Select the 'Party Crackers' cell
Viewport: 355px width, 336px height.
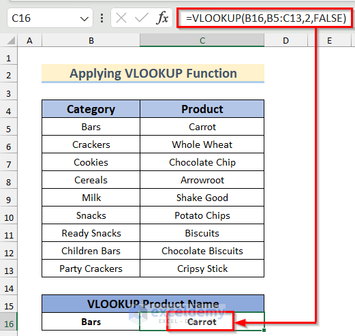91,269
